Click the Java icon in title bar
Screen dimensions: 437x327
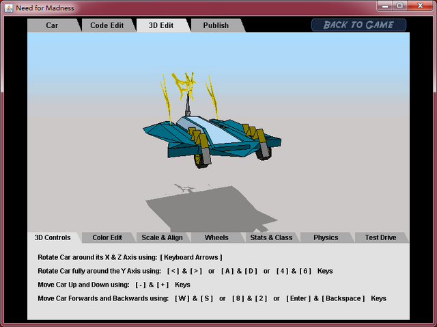click(9, 8)
